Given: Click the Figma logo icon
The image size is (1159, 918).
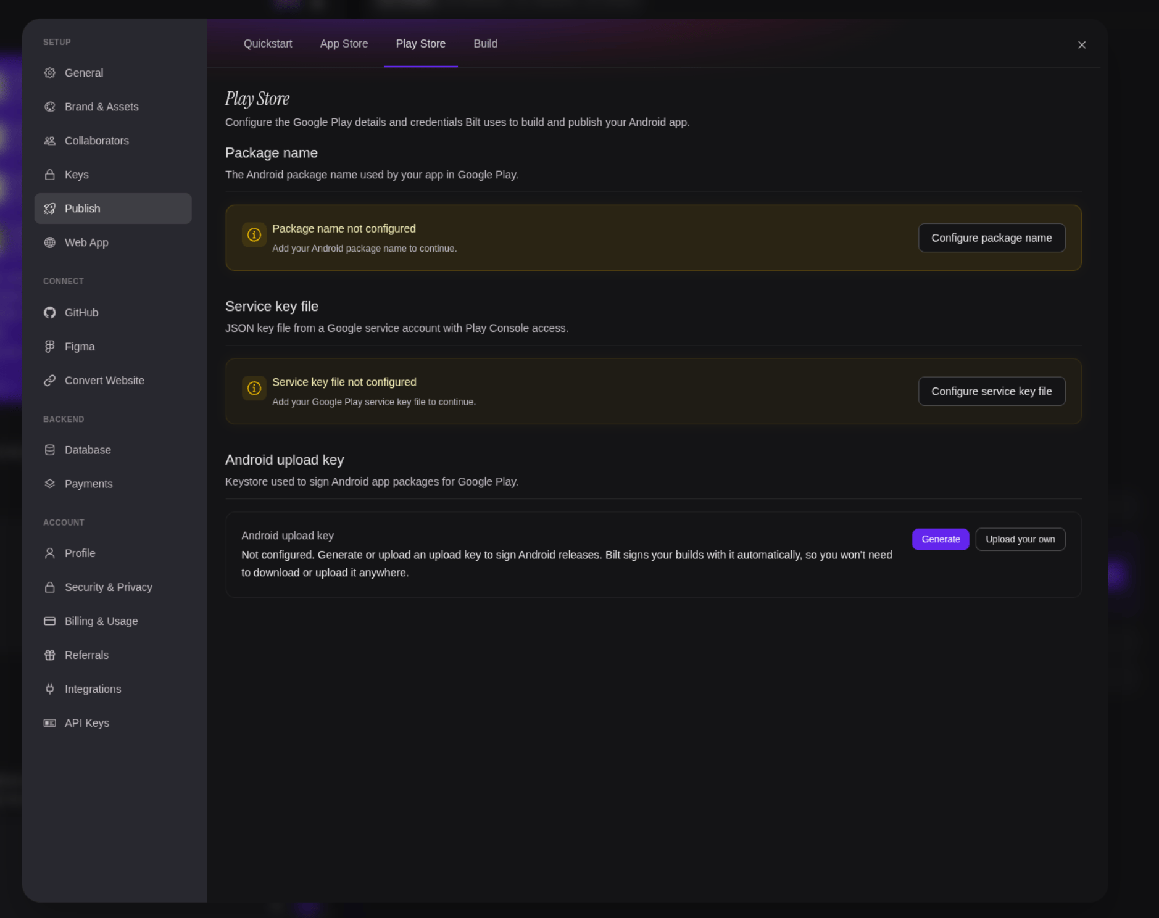Looking at the screenshot, I should [50, 347].
